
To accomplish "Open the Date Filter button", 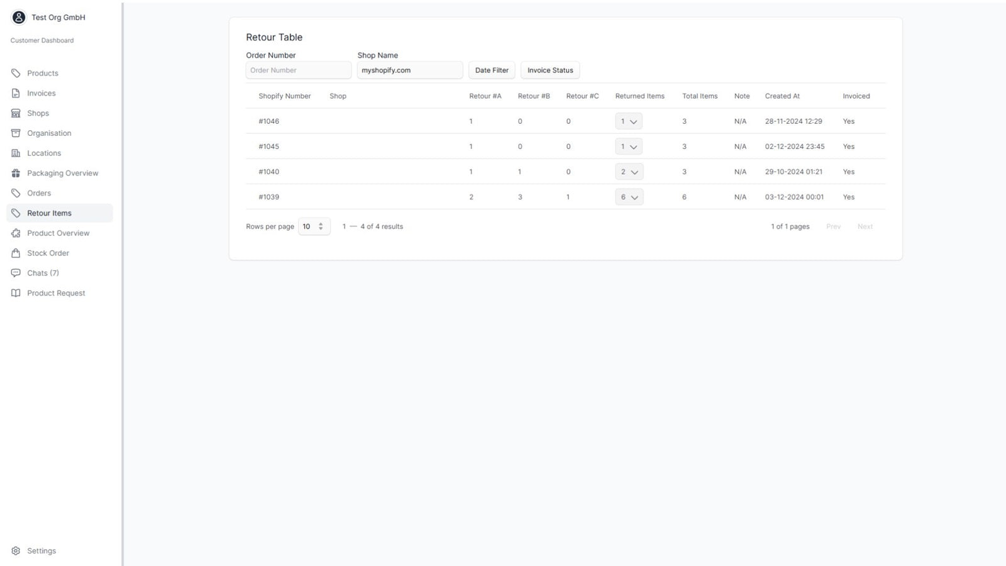I will click(x=492, y=70).
